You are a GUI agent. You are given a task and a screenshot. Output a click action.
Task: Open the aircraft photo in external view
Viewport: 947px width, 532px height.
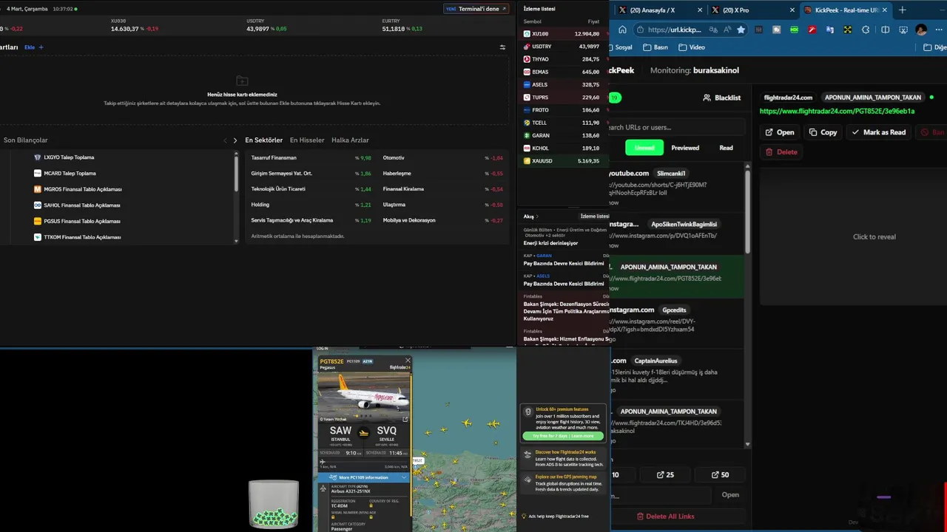(405, 419)
